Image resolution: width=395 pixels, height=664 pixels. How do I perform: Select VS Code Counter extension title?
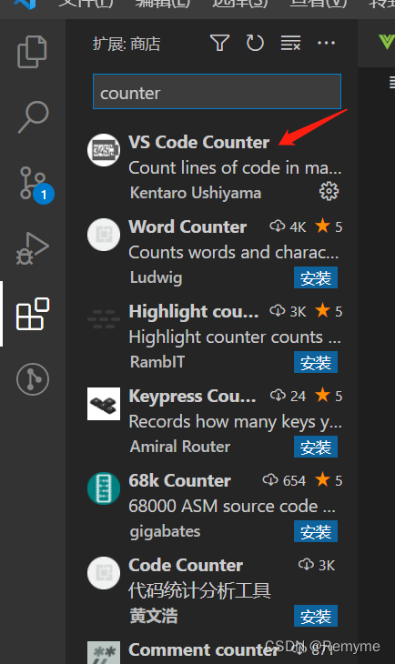tap(198, 142)
